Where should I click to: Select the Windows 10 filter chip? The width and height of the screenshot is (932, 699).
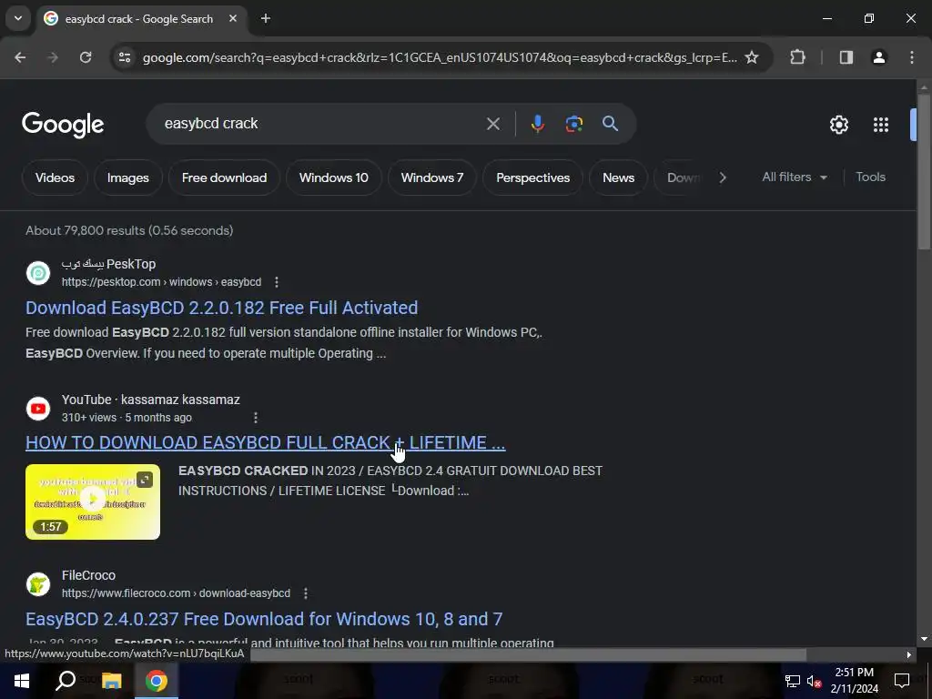tap(333, 177)
